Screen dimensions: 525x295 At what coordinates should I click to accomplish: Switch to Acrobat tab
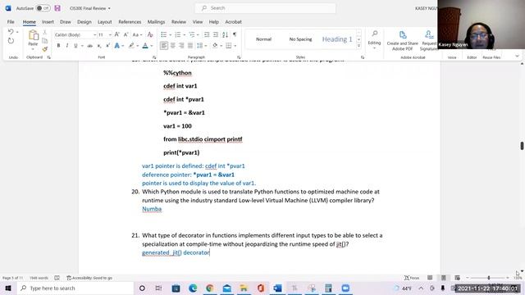point(233,22)
